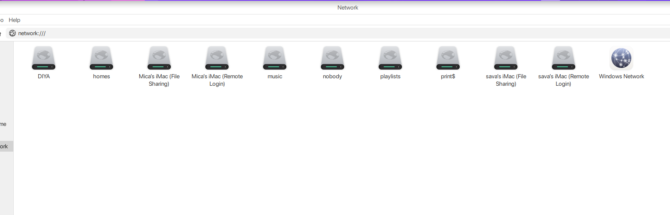Open the playlists share drive icon
Image resolution: width=670 pixels, height=215 pixels.
pos(390,58)
